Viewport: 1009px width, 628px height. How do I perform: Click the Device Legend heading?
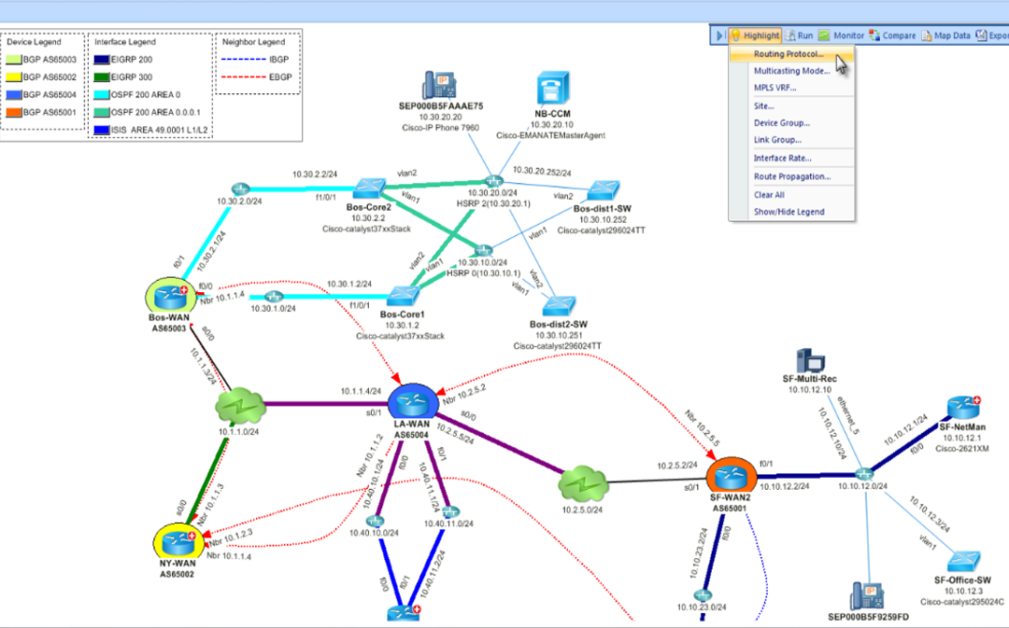pos(35,42)
